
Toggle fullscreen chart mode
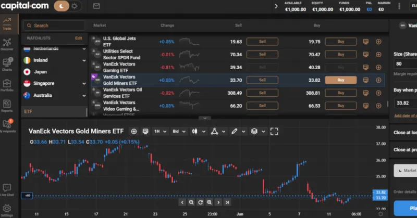coord(274,131)
